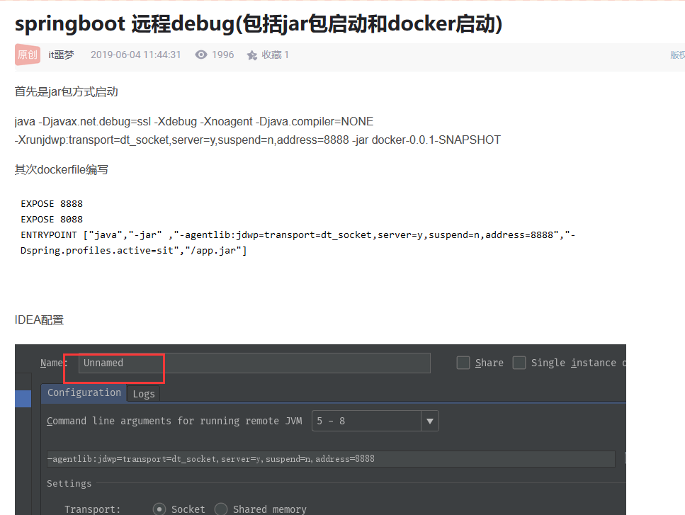Click the 收藏 star favorite icon
Viewport: 685px width, 515px height.
(251, 55)
